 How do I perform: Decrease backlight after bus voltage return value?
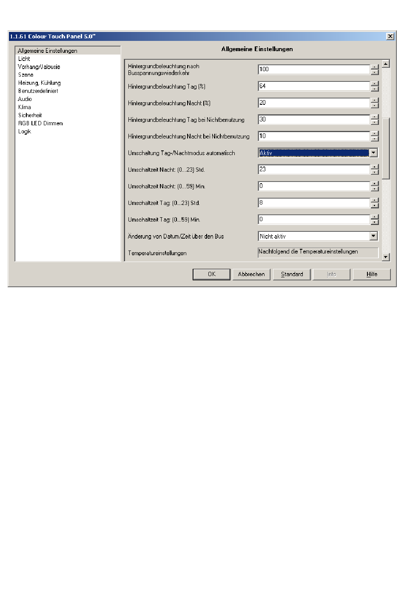point(374,72)
